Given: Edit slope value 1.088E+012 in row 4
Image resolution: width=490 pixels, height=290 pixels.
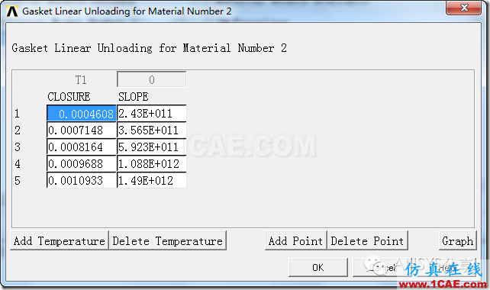Looking at the screenshot, I should pos(152,163).
